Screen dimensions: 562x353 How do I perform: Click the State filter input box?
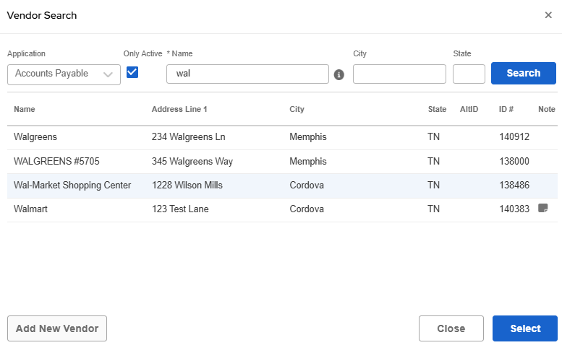point(469,74)
